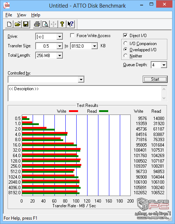Expand the Drive dropdown list
This screenshot has height=224, width=175.
click(60, 37)
